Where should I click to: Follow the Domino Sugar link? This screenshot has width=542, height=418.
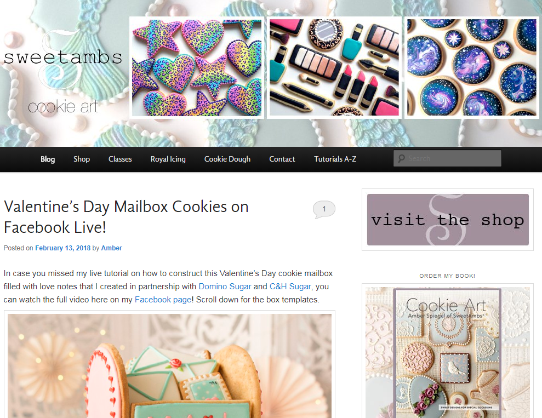click(225, 287)
